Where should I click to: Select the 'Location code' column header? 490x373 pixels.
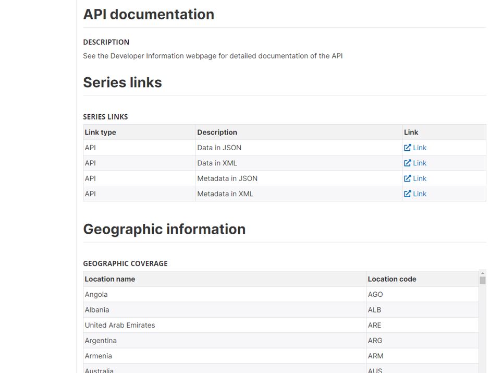(x=392, y=279)
